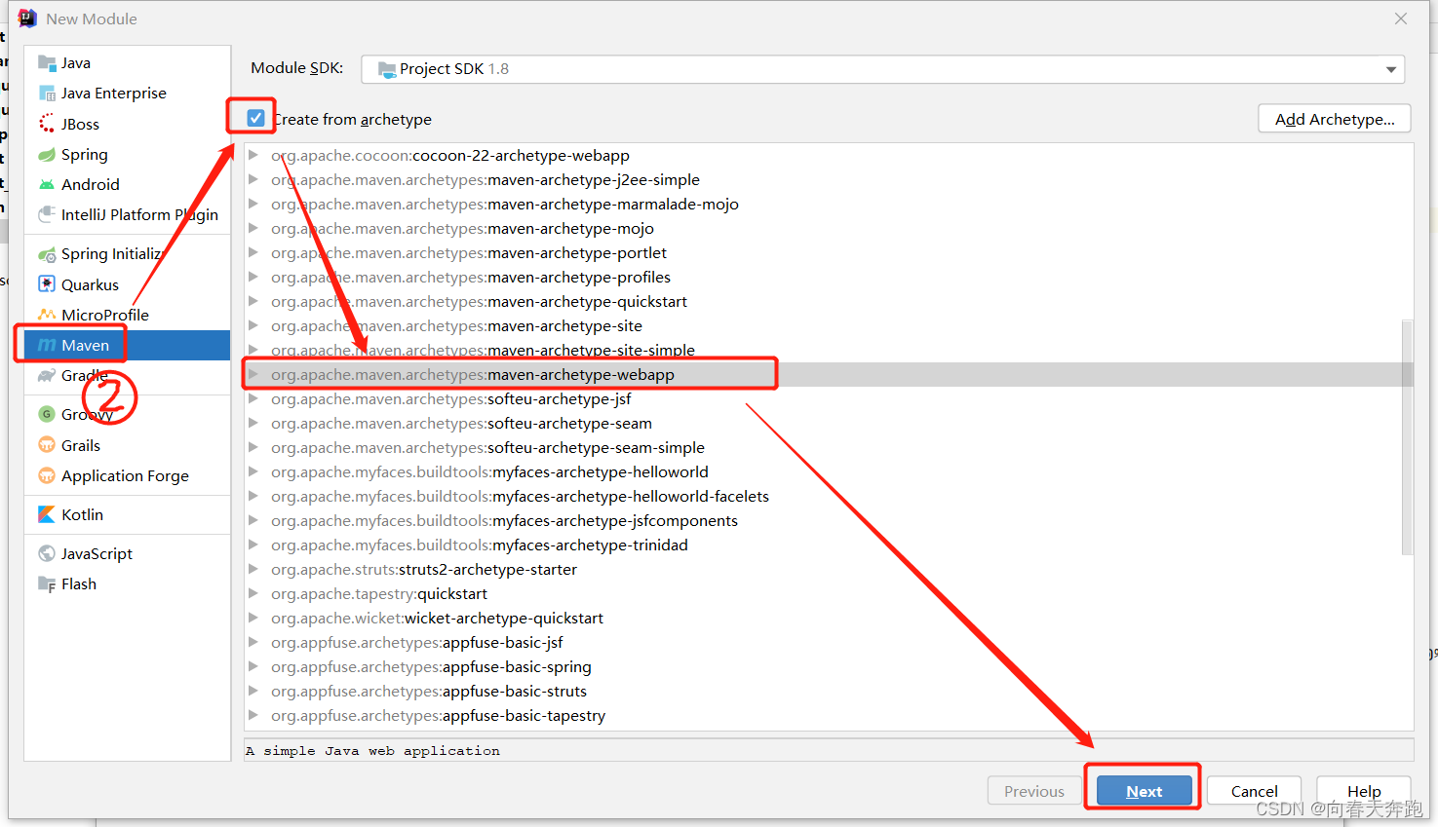Select Kotlin module type
The width and height of the screenshot is (1438, 827).
pyautogui.click(x=127, y=514)
